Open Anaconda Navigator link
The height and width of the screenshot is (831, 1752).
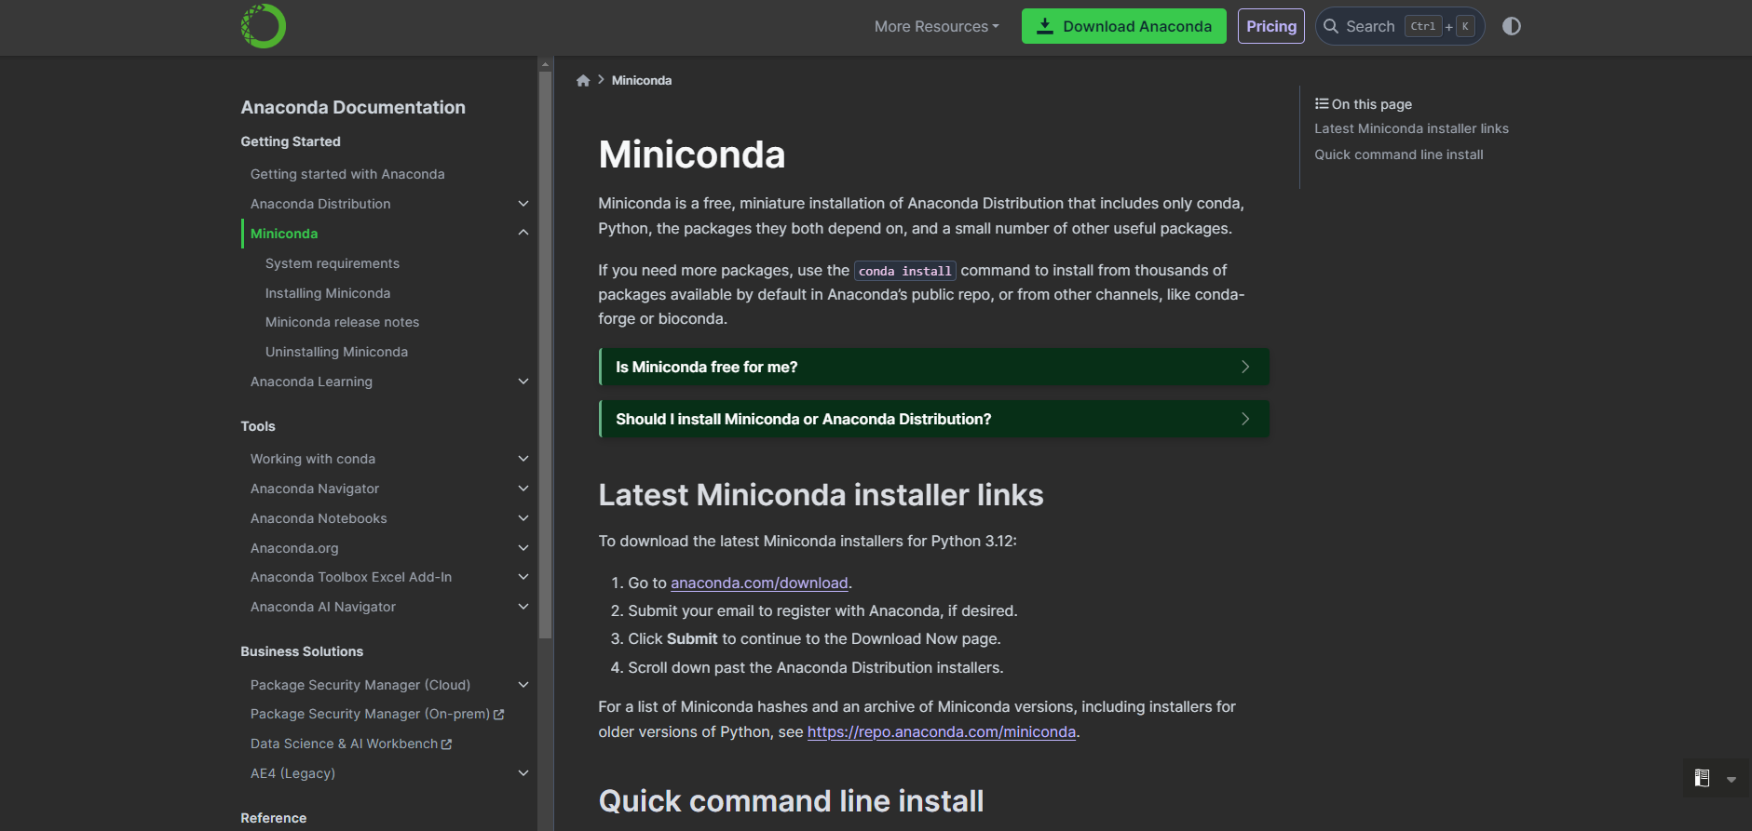click(x=315, y=489)
